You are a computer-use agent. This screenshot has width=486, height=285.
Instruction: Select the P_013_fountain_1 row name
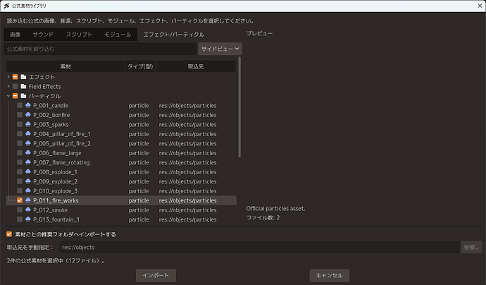[x=56, y=219]
